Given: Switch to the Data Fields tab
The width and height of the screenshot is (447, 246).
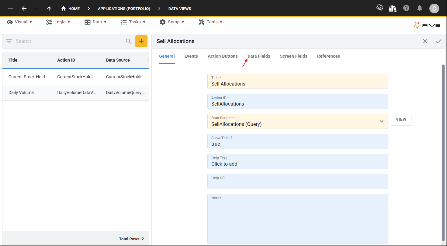Looking at the screenshot, I should [x=259, y=56].
